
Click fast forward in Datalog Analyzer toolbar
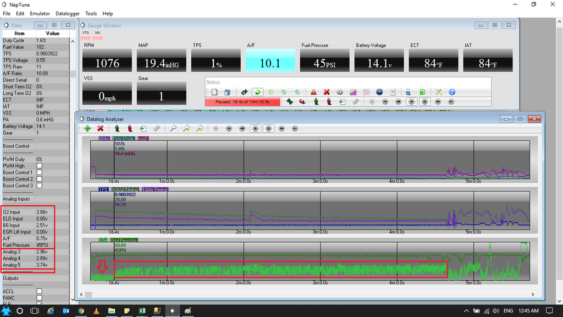[x=282, y=128]
